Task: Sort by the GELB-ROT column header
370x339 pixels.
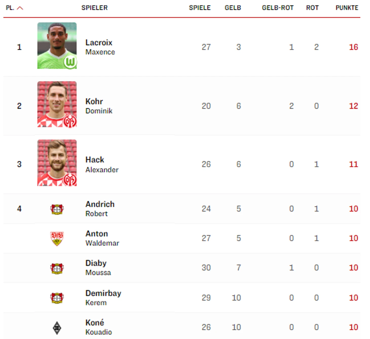Action: [278, 8]
